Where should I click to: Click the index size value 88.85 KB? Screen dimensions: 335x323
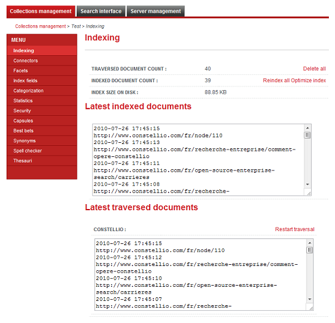215,92
